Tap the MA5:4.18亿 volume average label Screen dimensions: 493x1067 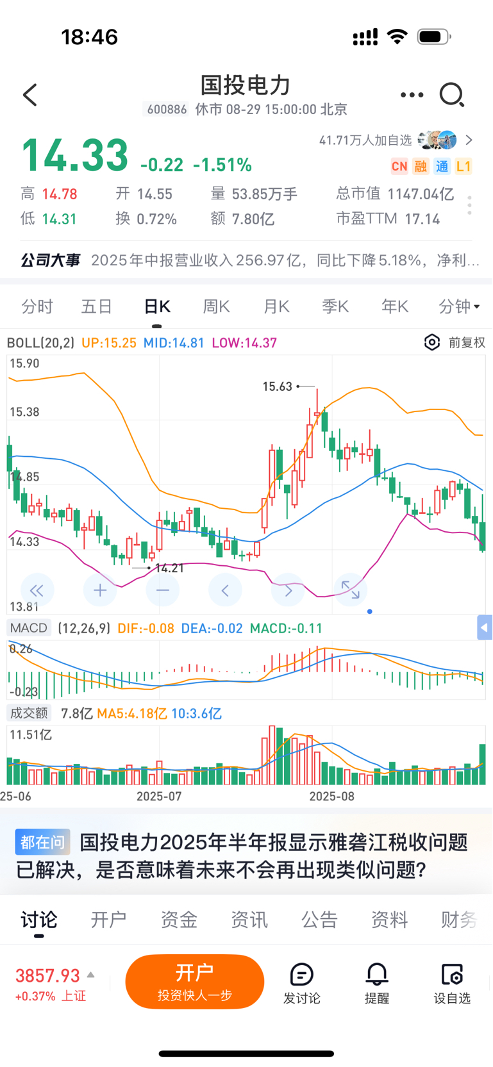[132, 713]
